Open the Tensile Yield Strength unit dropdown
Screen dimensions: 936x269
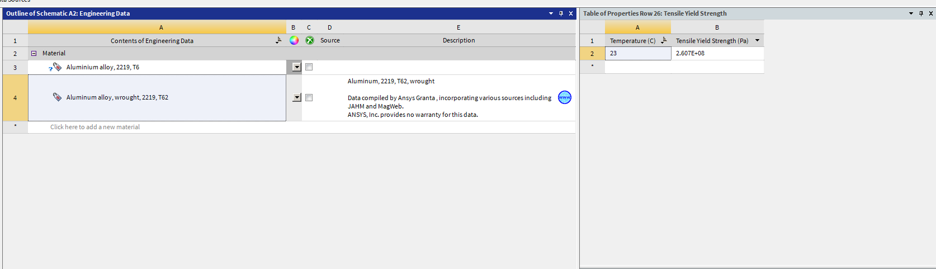pos(757,40)
